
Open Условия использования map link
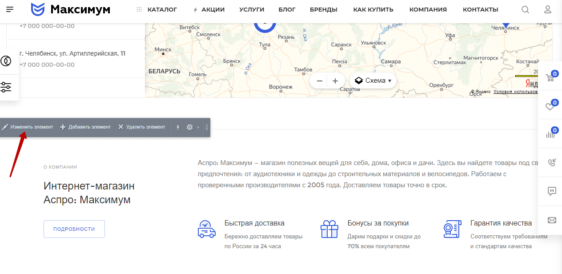tap(515, 92)
